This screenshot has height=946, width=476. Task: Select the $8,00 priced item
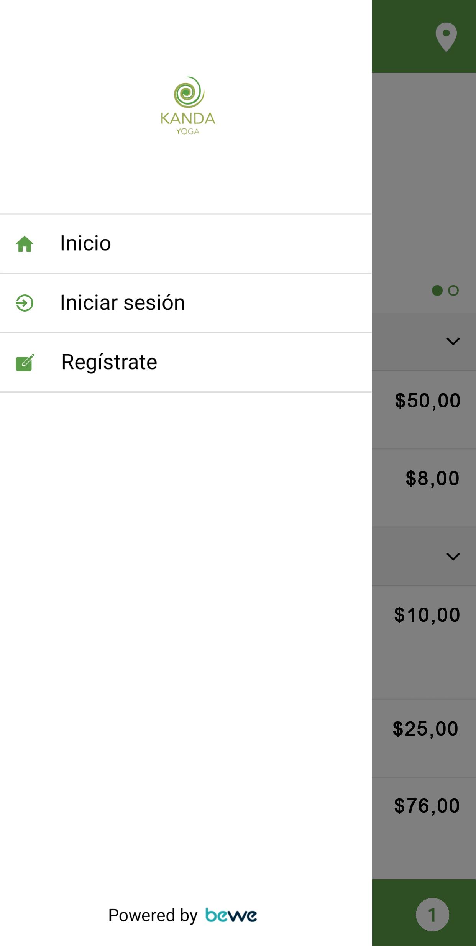click(x=424, y=488)
